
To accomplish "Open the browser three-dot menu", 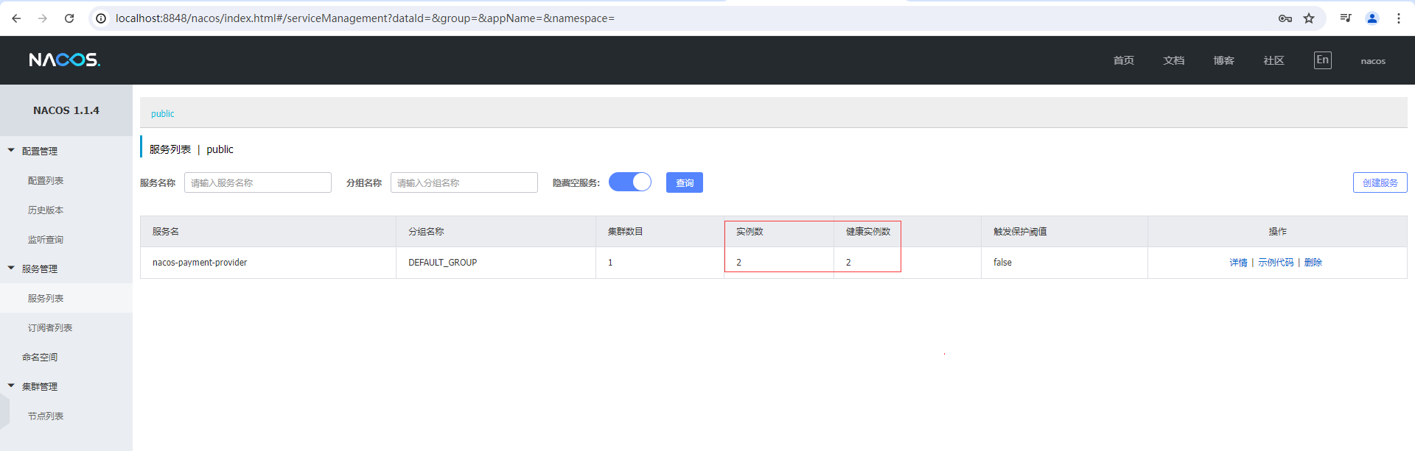I will 1399,18.
